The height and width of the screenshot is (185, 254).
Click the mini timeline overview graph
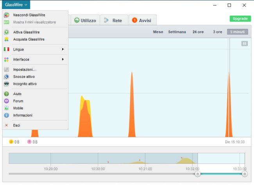tap(127, 158)
